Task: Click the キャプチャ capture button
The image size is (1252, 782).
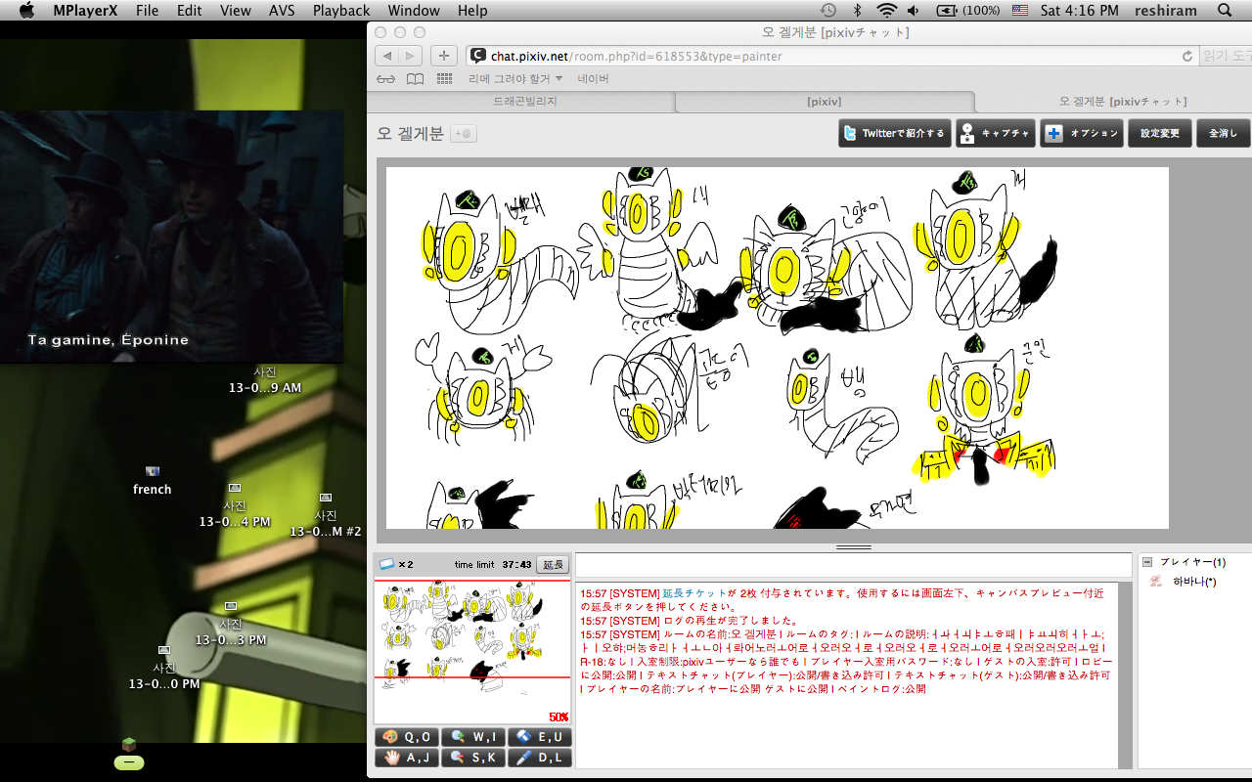Action: (995, 134)
